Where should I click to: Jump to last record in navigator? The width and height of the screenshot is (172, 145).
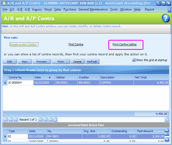pyautogui.click(x=50, y=120)
